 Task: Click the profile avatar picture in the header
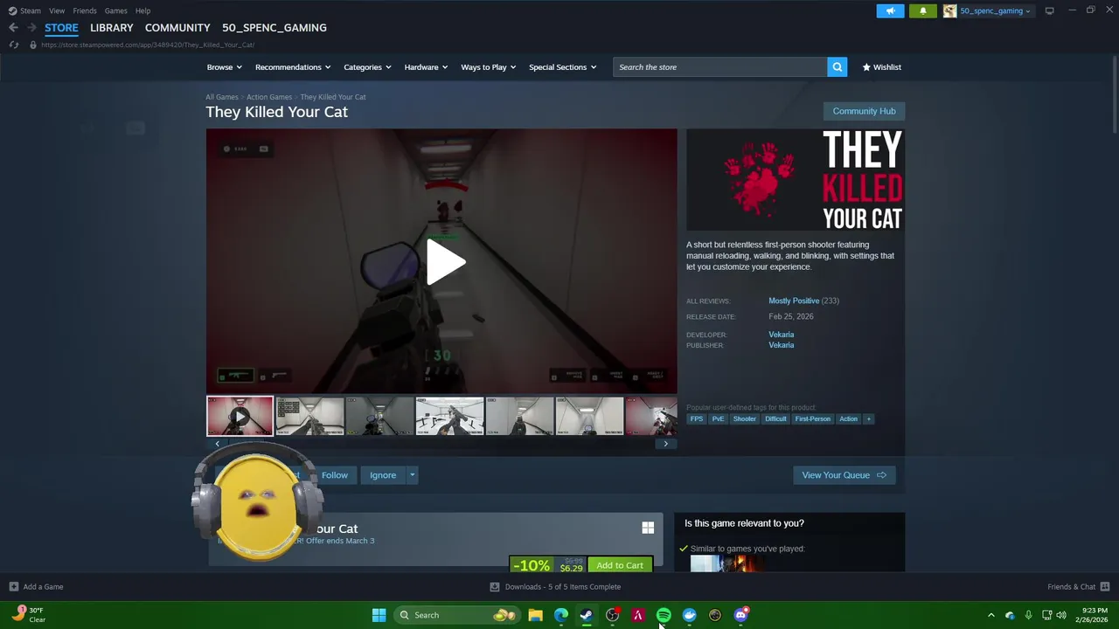(x=949, y=10)
